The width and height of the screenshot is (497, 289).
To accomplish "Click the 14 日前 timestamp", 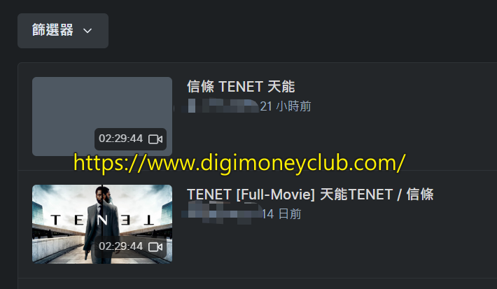I will (x=281, y=214).
